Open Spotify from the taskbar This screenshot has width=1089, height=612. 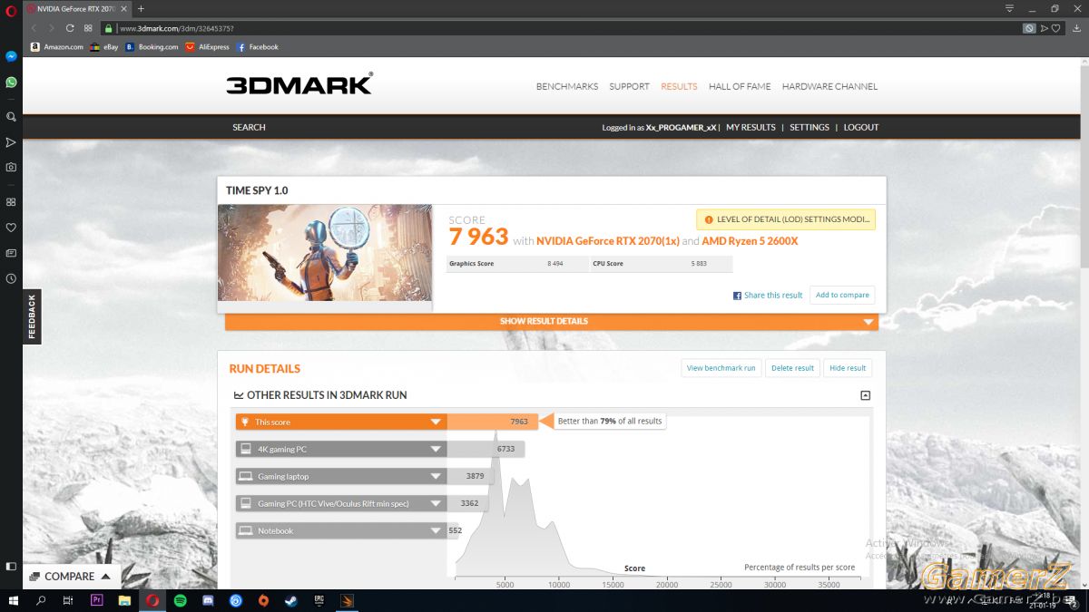point(180,600)
